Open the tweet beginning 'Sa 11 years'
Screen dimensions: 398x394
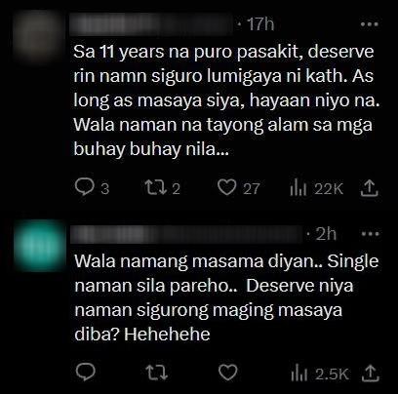click(226, 100)
